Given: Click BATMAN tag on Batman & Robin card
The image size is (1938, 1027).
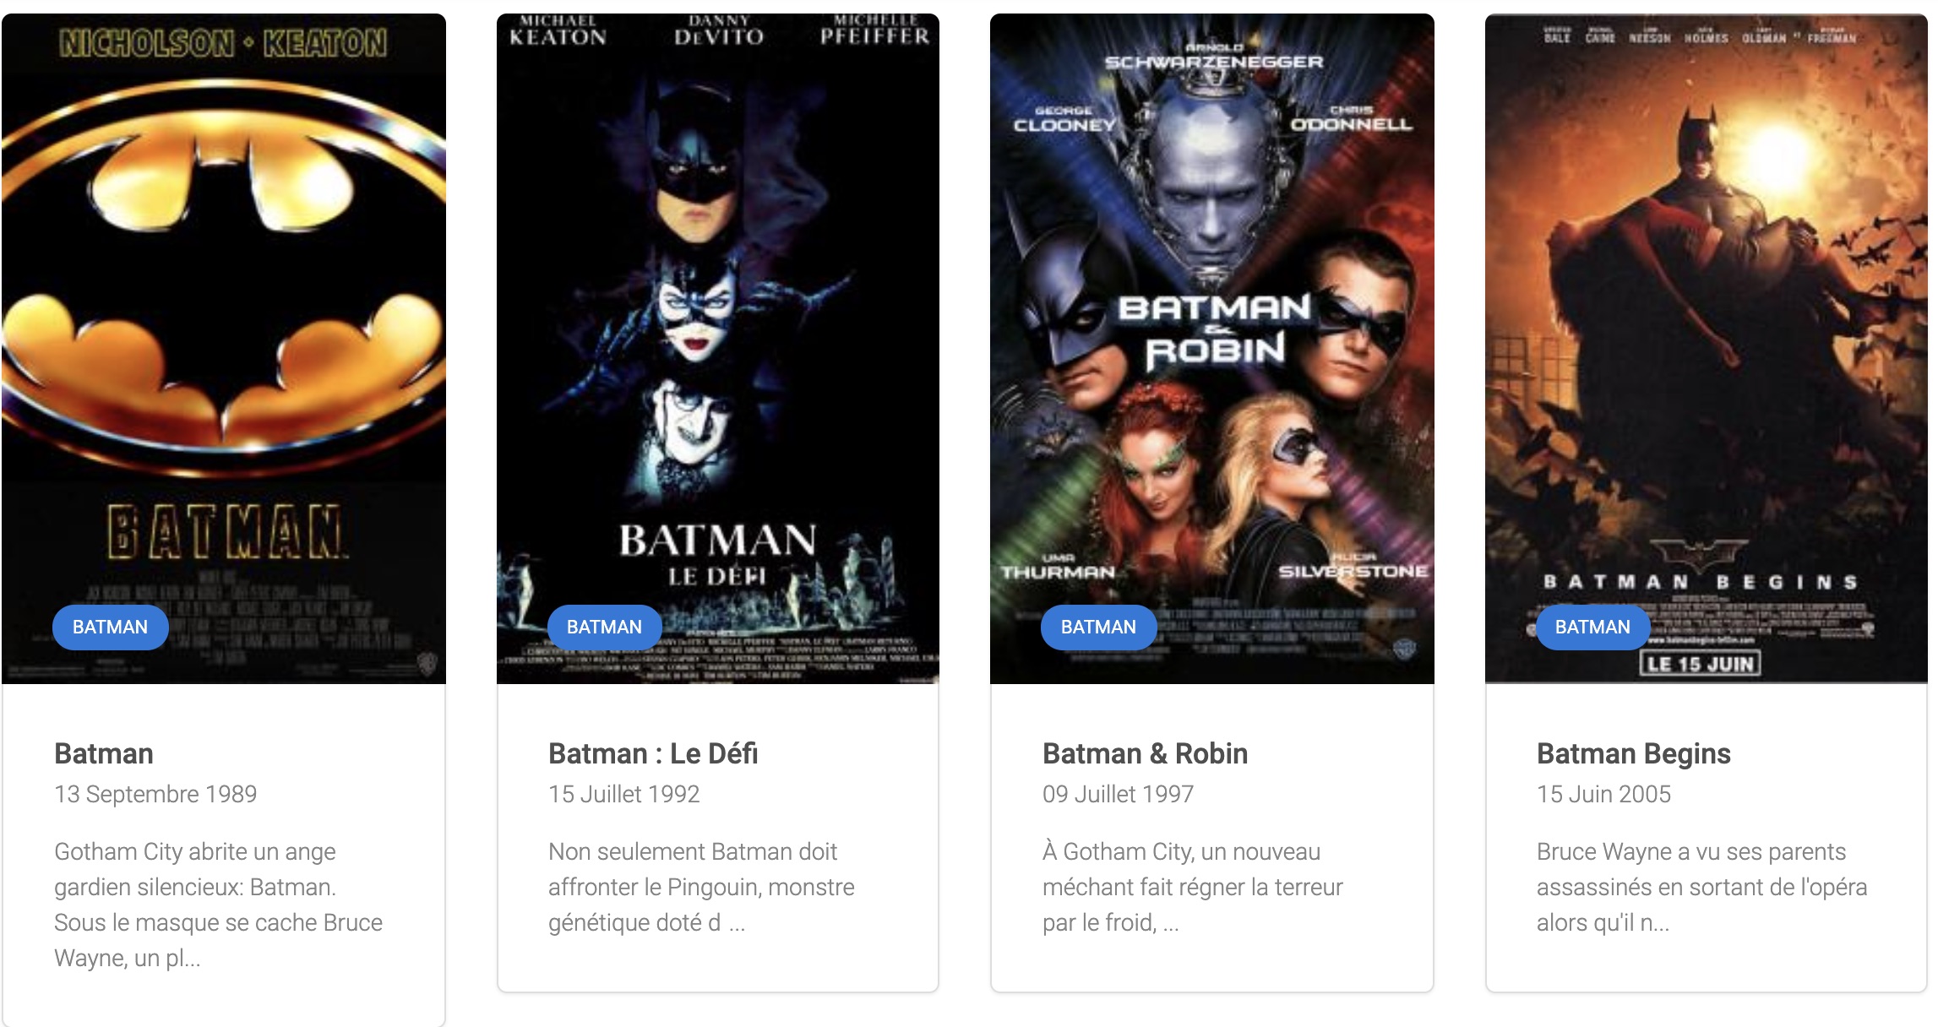Looking at the screenshot, I should [x=1099, y=627].
